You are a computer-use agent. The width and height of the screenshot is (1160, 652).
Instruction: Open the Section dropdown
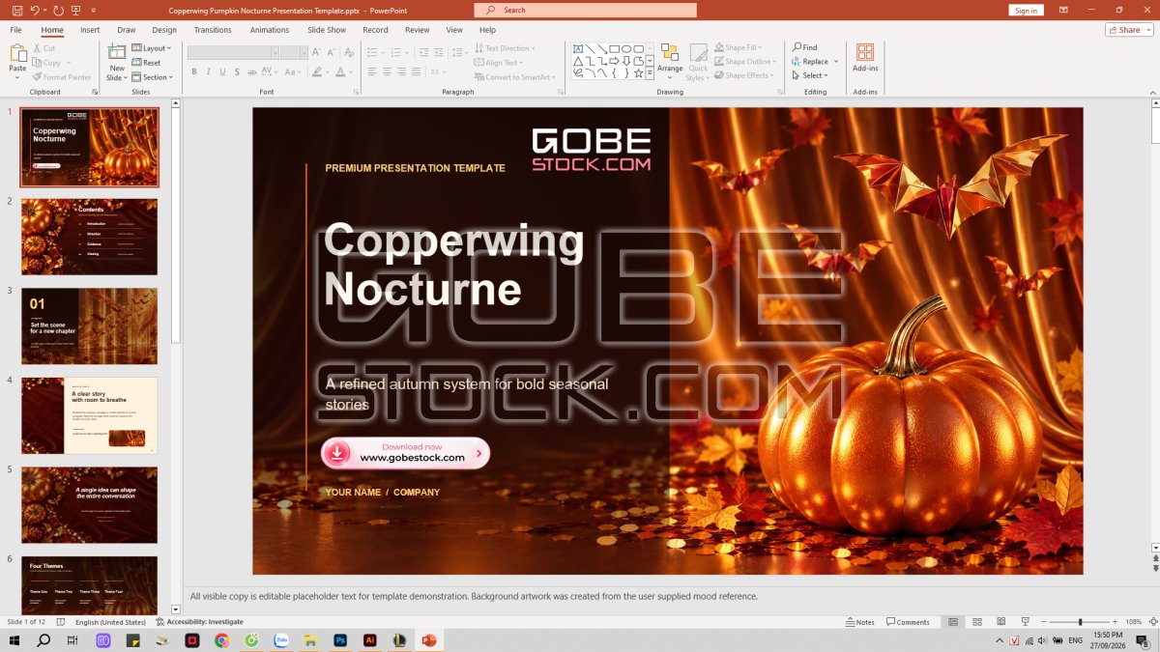pyautogui.click(x=153, y=77)
